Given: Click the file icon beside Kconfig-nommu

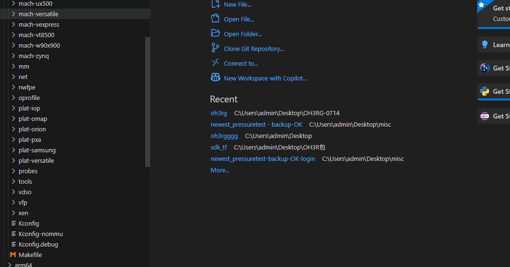Looking at the screenshot, I should (14, 234).
